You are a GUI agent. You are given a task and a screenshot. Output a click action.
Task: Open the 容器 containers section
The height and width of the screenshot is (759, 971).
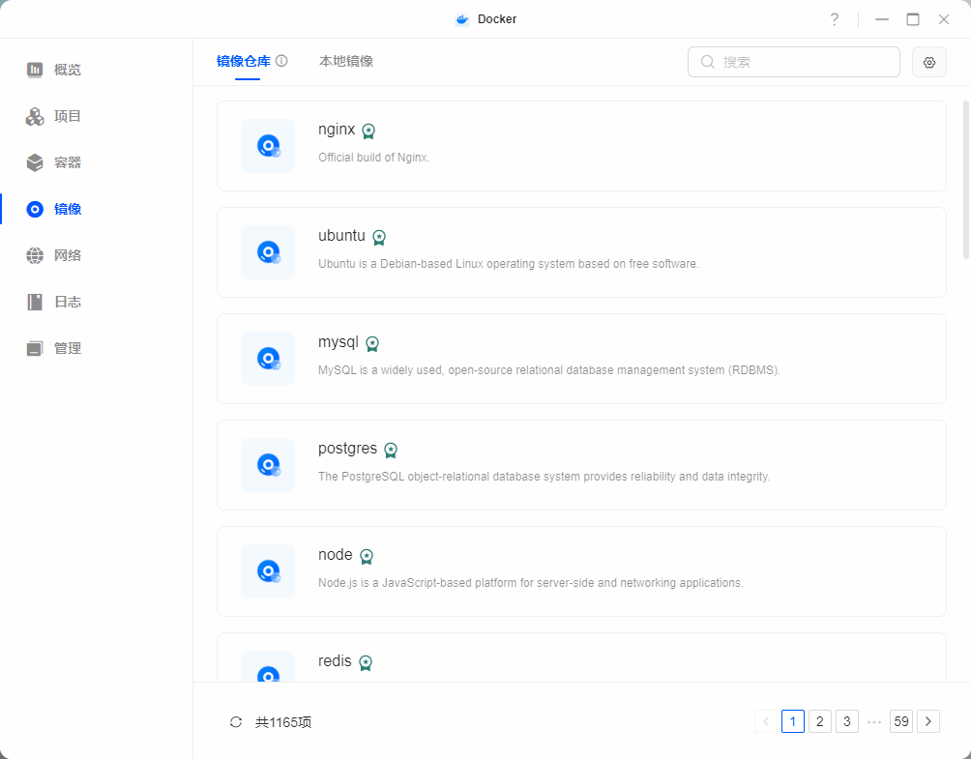[67, 162]
